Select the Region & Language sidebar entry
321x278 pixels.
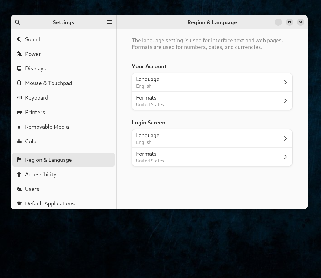(63, 160)
